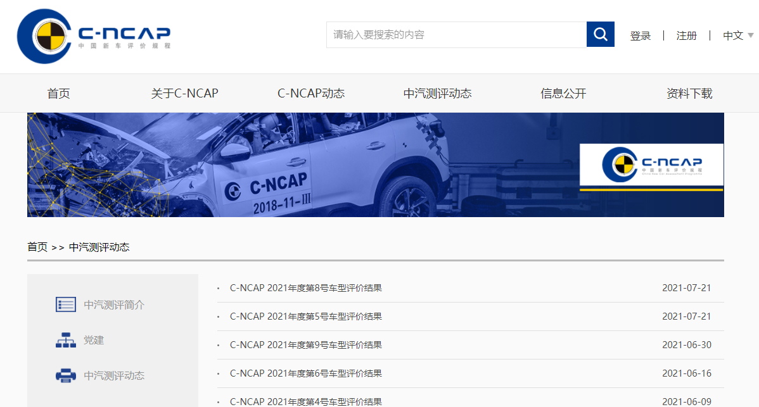Click the date 2021-06-09
The width and height of the screenshot is (759, 407).
click(686, 402)
